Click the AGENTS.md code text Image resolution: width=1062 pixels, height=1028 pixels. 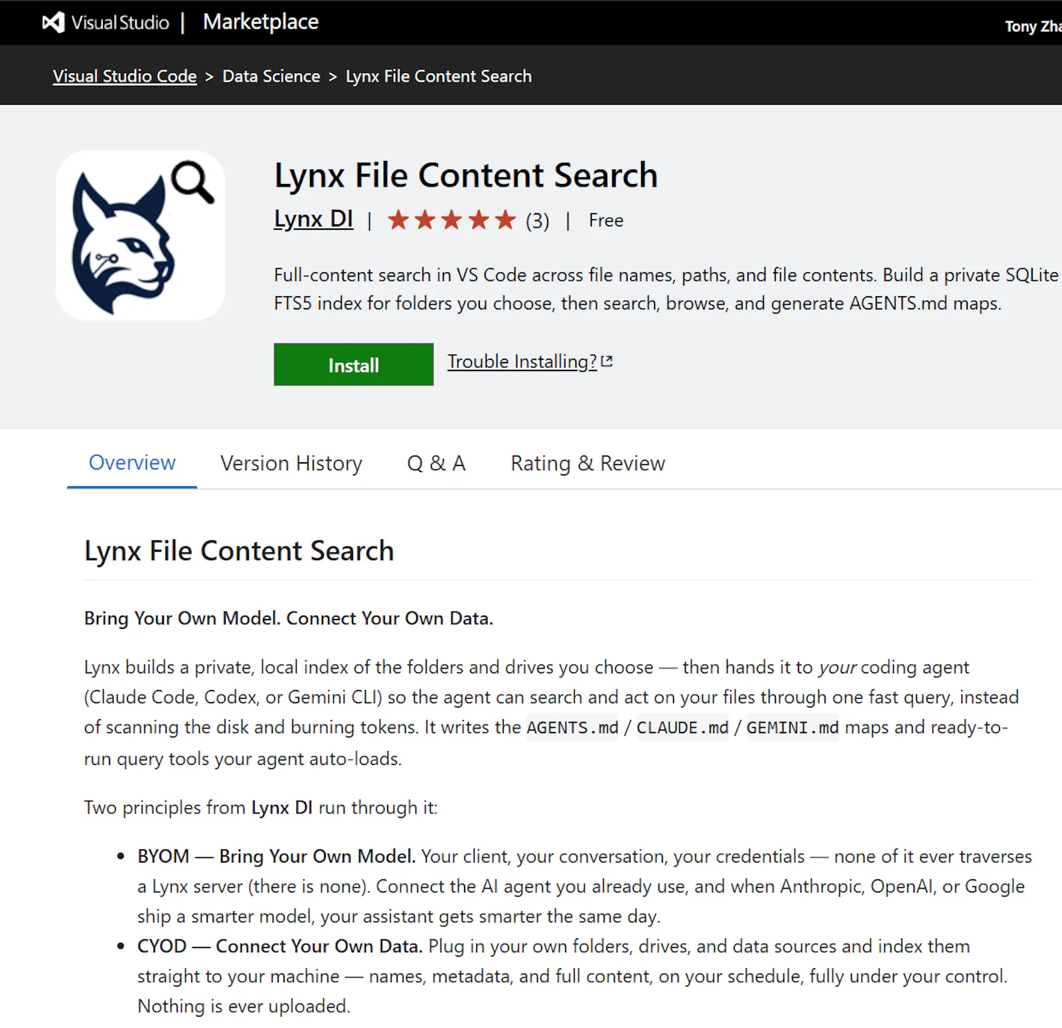(572, 728)
